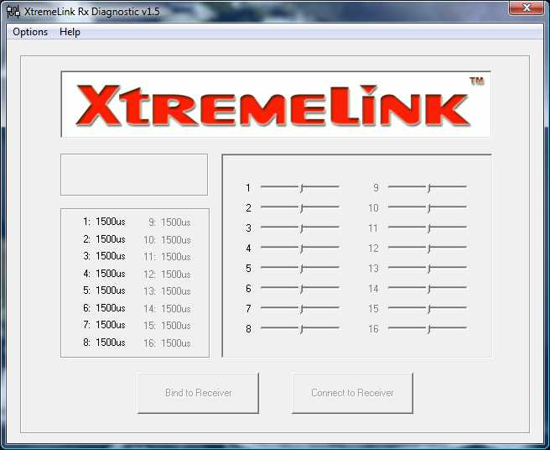Open the Help menu
550x450 pixels.
70,32
